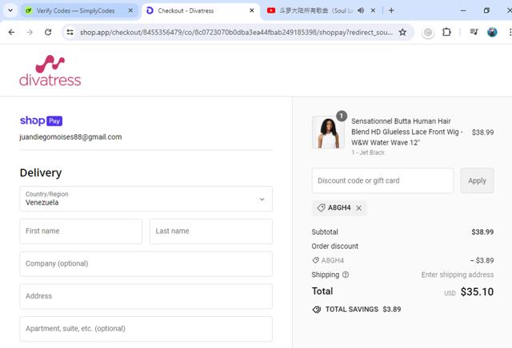Open site information icon in address bar
Image resolution: width=512 pixels, height=348 pixels.
70,32
